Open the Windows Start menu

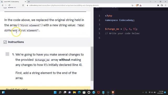click(55, 92)
